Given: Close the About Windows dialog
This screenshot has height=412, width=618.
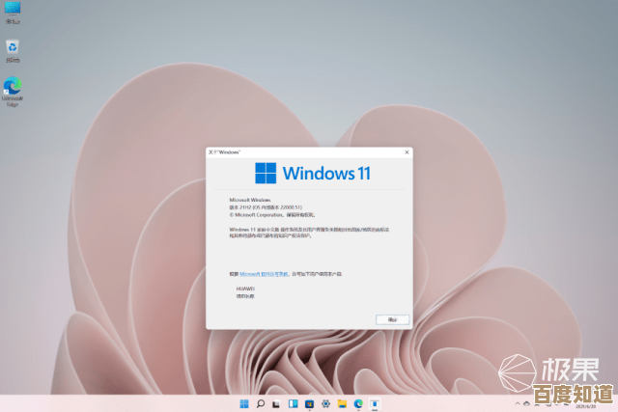Looking at the screenshot, I should click(x=406, y=152).
